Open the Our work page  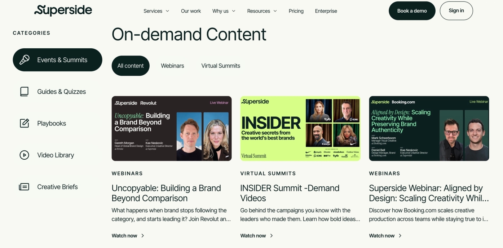point(191,11)
